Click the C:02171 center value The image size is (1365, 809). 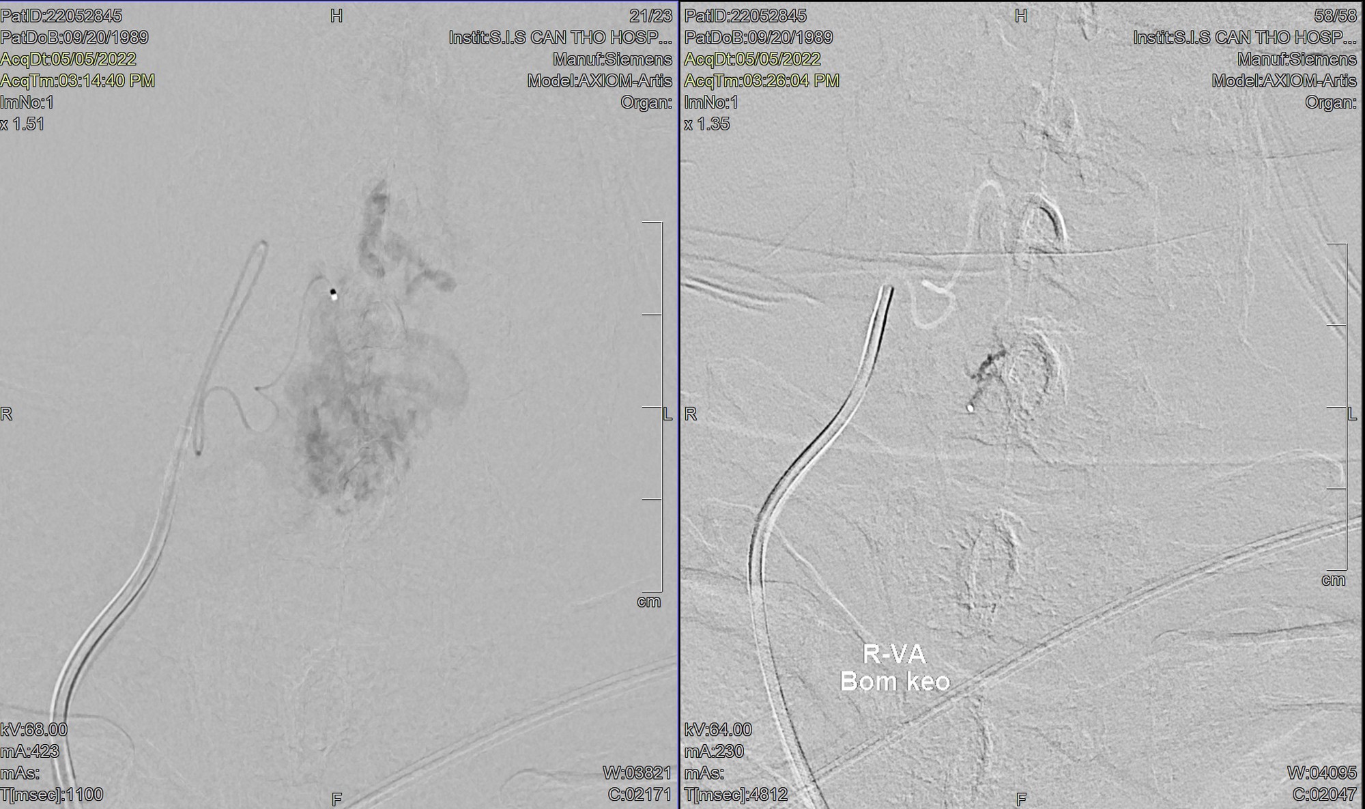click(x=640, y=795)
